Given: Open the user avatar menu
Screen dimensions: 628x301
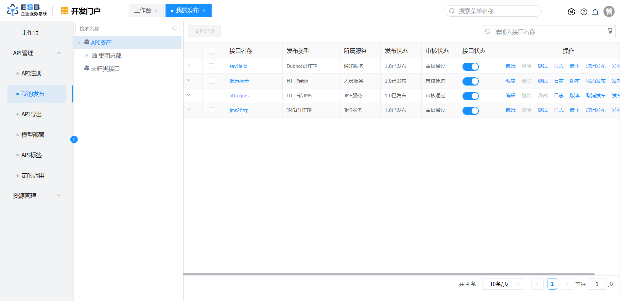Looking at the screenshot, I should coord(609,11).
